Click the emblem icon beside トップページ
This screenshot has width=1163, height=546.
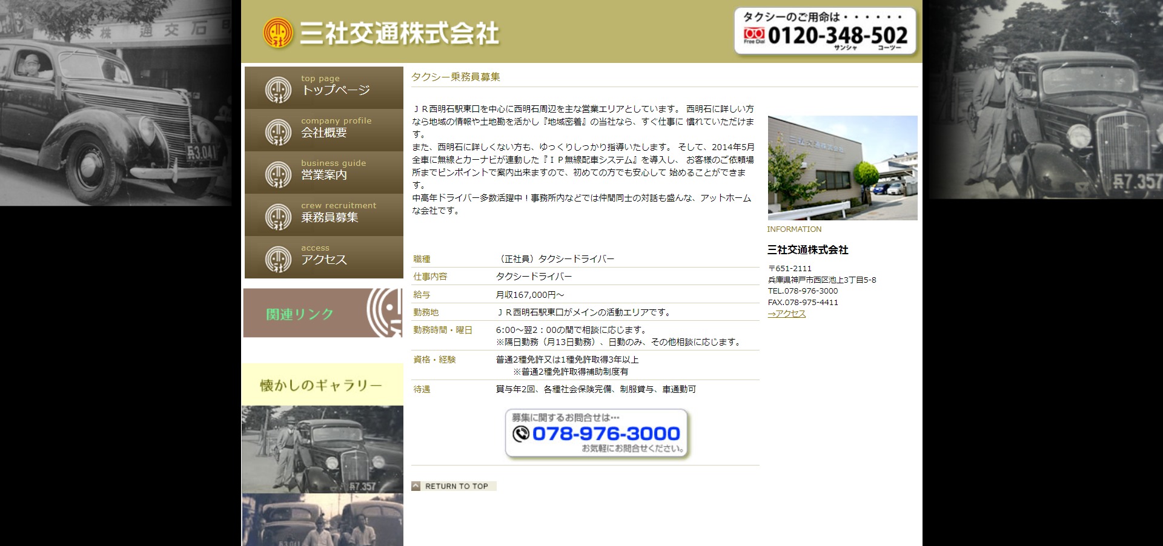[x=278, y=90]
